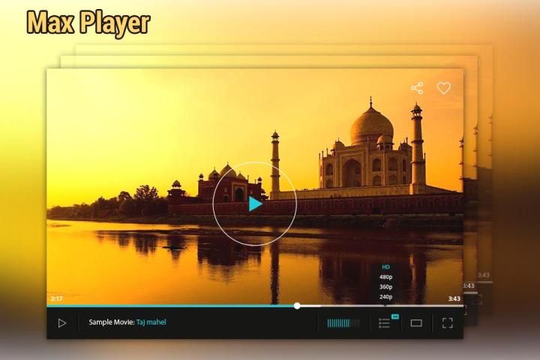Select HD quality option
Screen dimensions: 540x360
pos(386,267)
